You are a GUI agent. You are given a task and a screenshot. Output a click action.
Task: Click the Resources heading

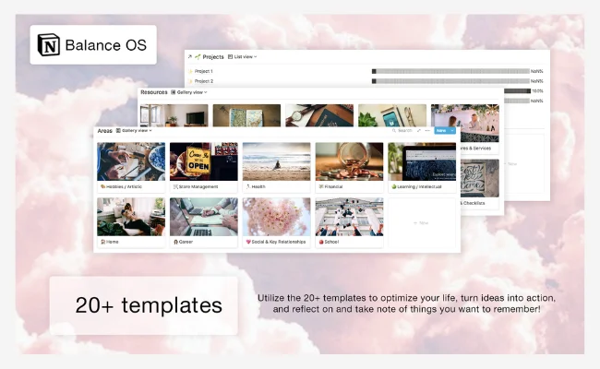pyautogui.click(x=154, y=92)
